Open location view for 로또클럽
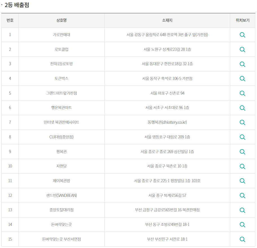The width and height of the screenshot is (257, 248). pos(242,49)
